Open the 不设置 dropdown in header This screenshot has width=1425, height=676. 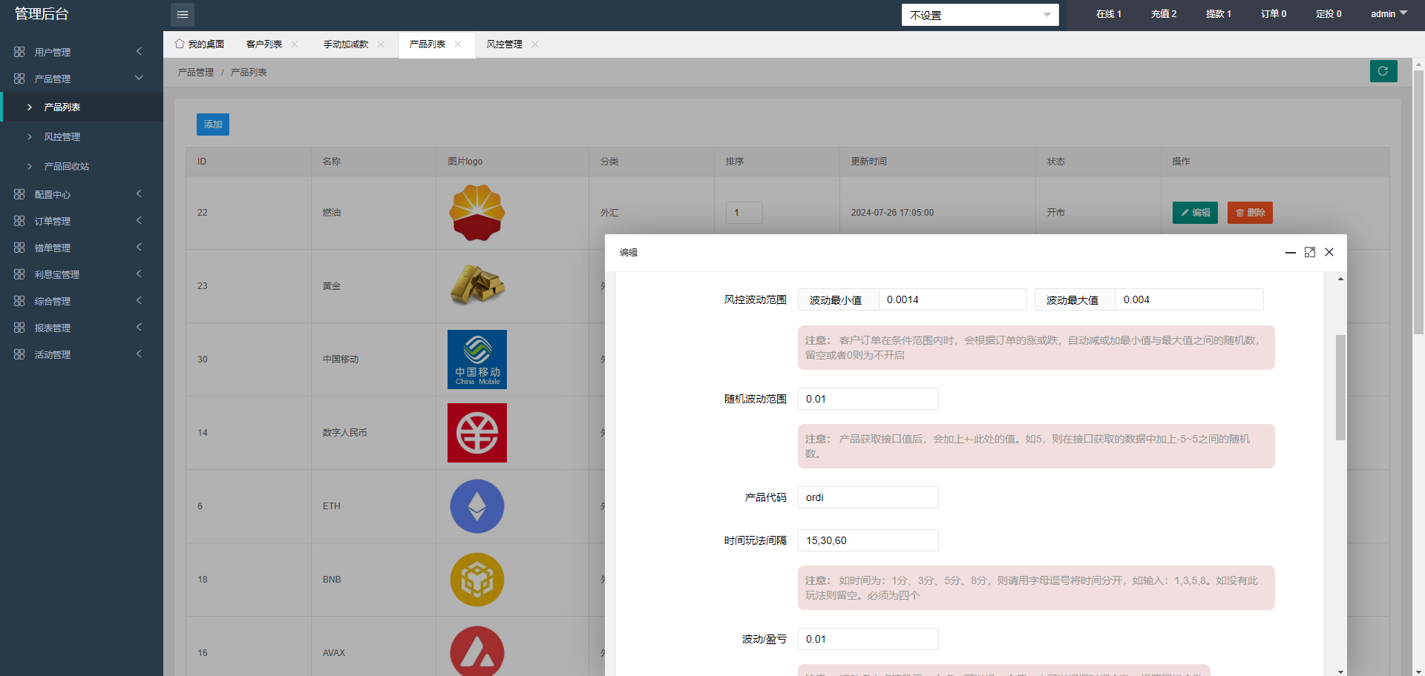[980, 15]
